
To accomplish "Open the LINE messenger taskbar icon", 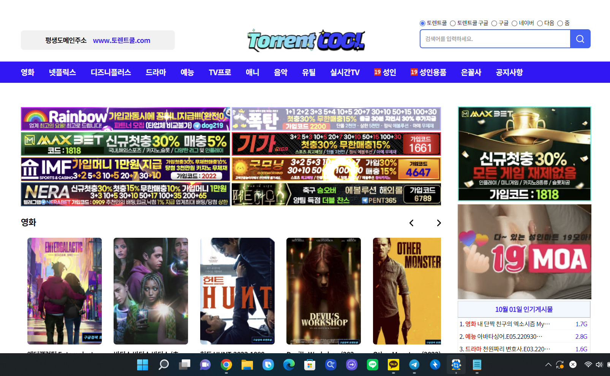I will tap(372, 365).
